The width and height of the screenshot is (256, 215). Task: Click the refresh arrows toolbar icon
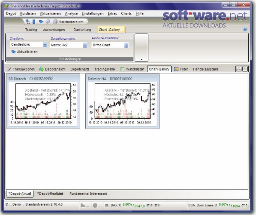[41, 21]
